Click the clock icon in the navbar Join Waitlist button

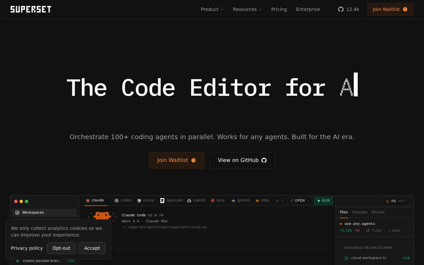pyautogui.click(x=405, y=9)
